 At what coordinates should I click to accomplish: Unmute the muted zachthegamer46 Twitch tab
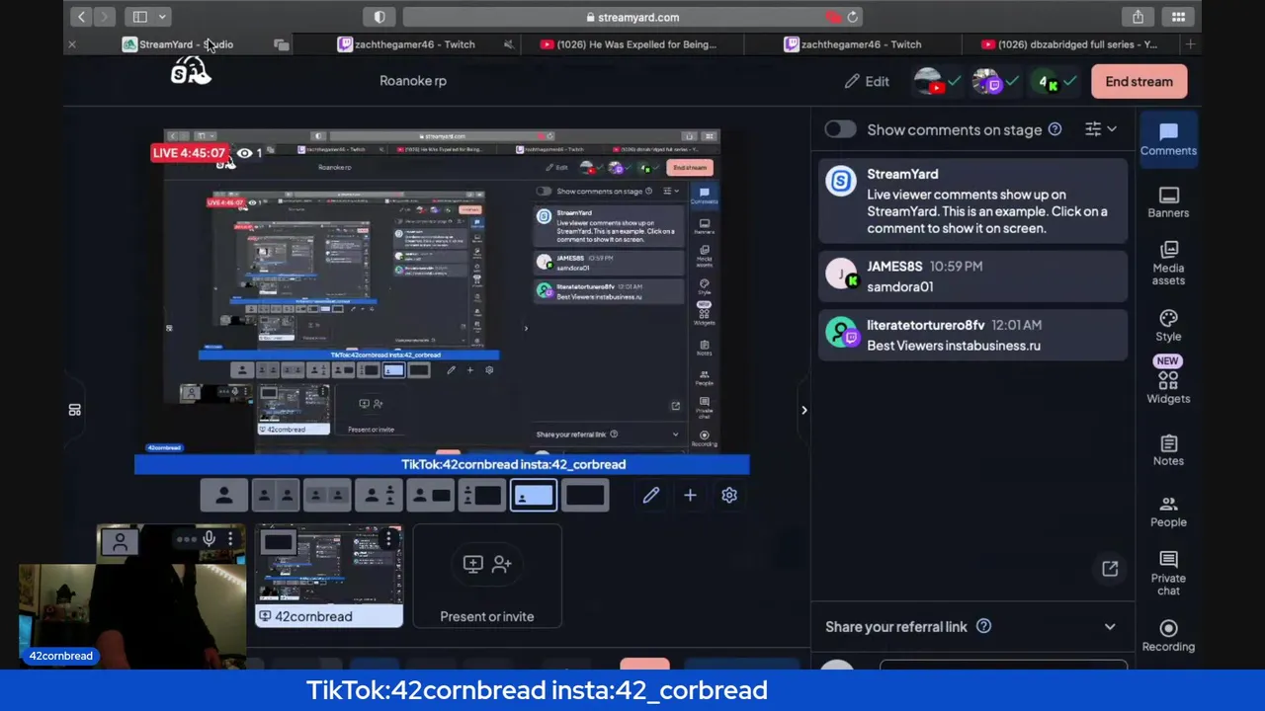click(508, 44)
